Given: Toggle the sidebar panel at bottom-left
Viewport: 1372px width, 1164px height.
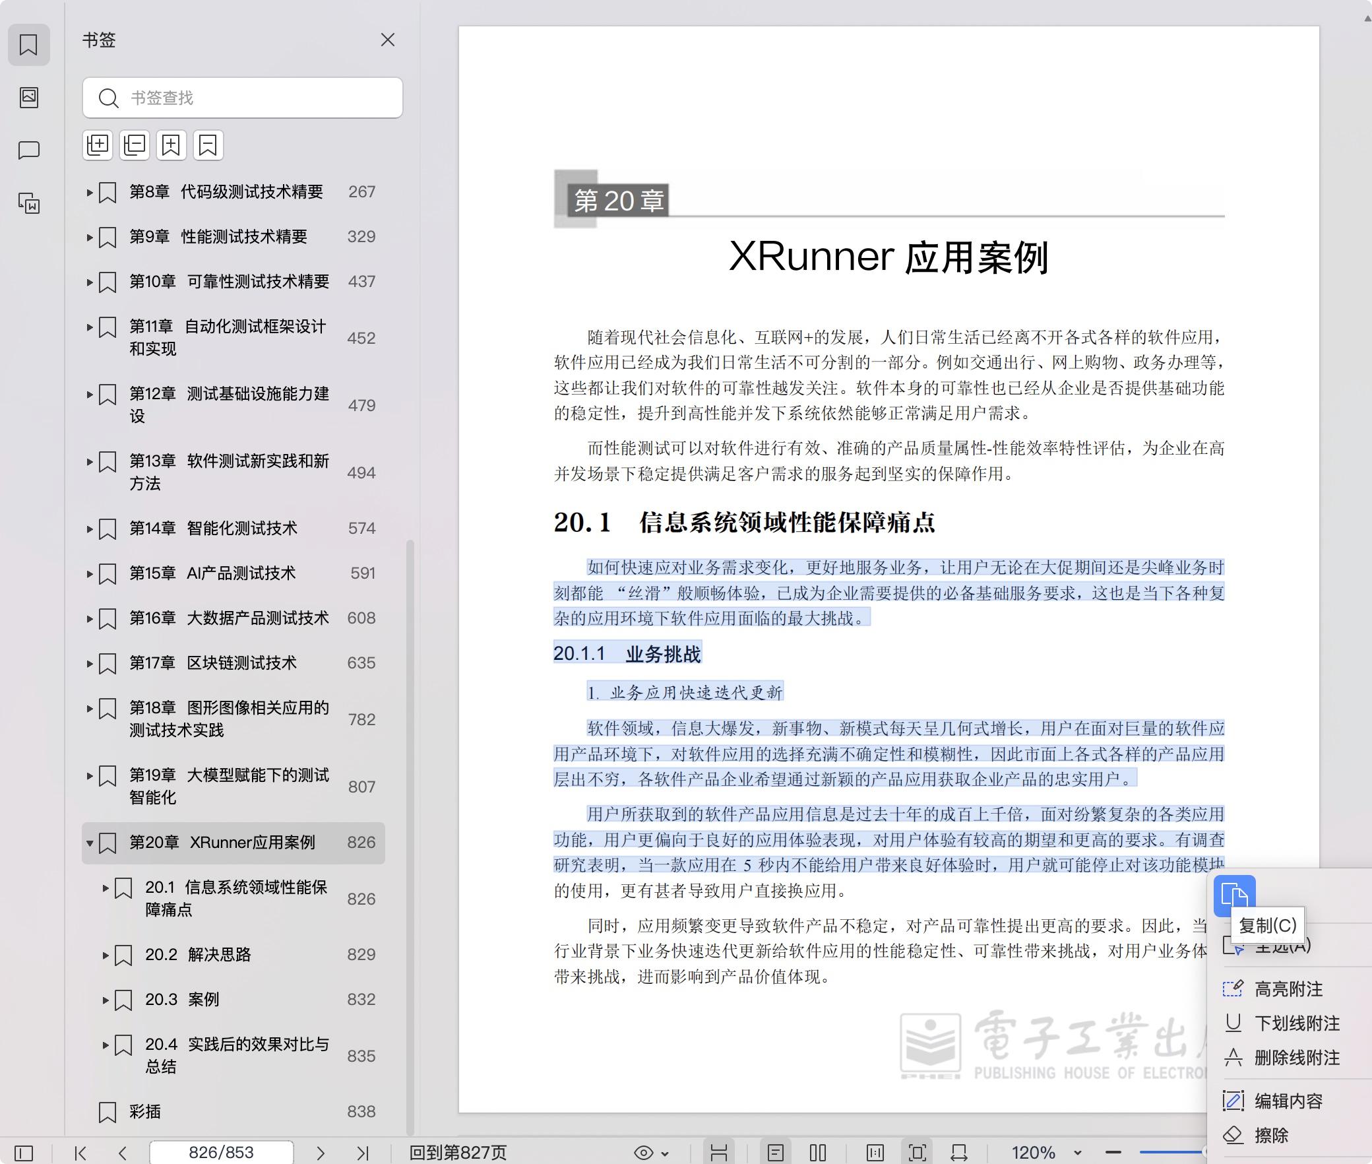Looking at the screenshot, I should pos(24,1153).
